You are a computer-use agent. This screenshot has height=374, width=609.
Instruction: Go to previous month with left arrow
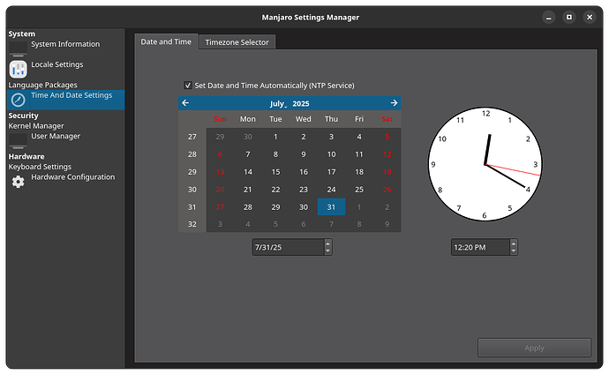185,103
